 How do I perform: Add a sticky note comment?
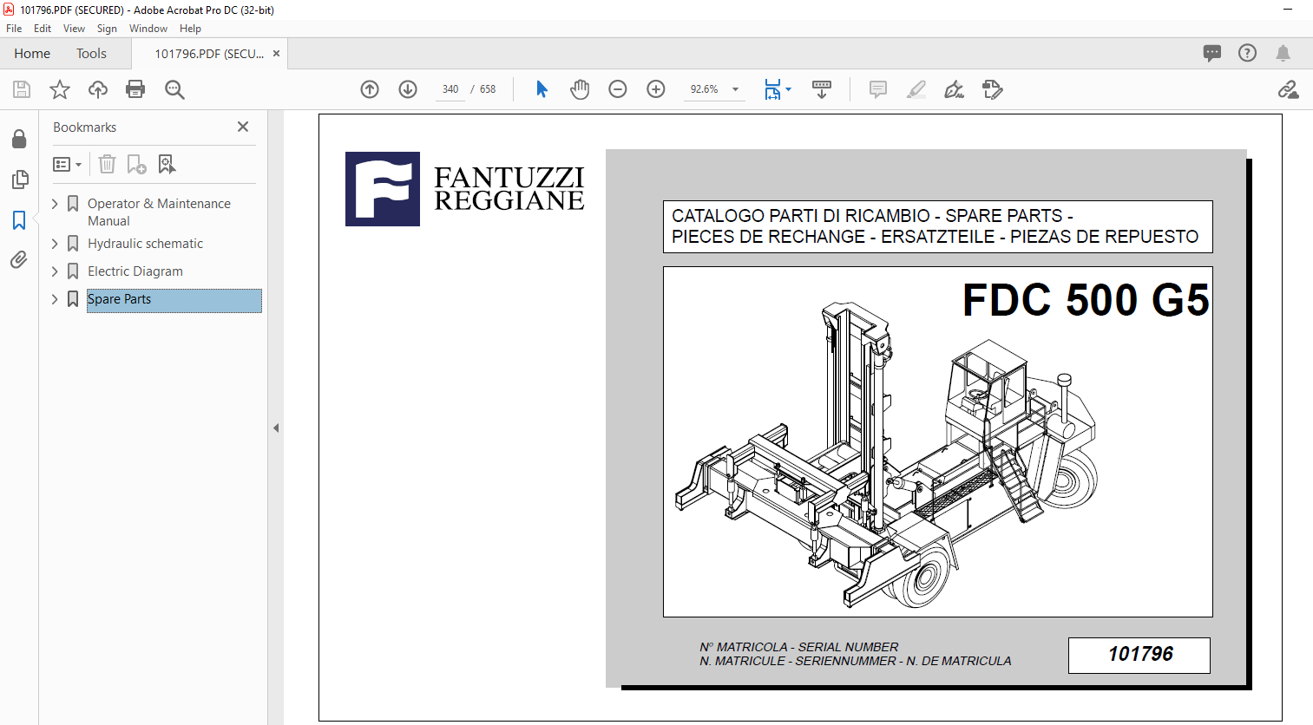[x=878, y=89]
